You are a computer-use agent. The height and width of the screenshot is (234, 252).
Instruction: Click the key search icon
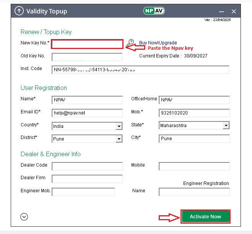(x=130, y=43)
